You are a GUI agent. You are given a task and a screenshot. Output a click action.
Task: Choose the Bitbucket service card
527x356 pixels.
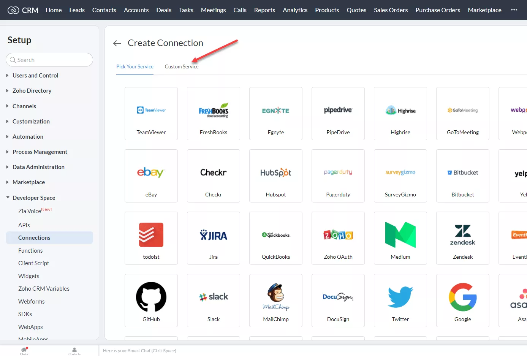(463, 176)
